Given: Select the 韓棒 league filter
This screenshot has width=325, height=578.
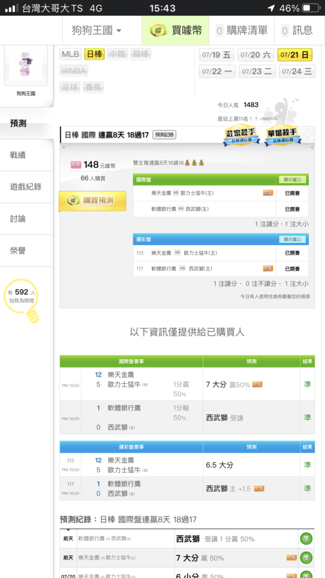Looking at the screenshot, I should (140, 54).
